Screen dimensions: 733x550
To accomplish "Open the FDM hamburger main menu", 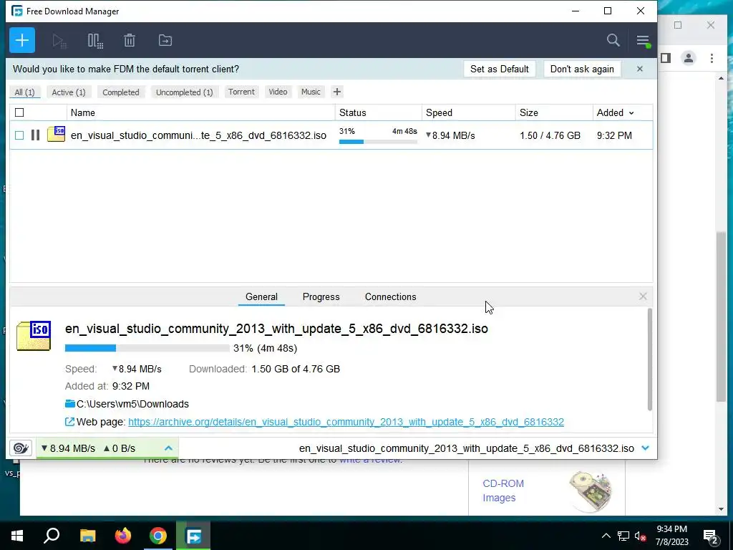I will [643, 41].
